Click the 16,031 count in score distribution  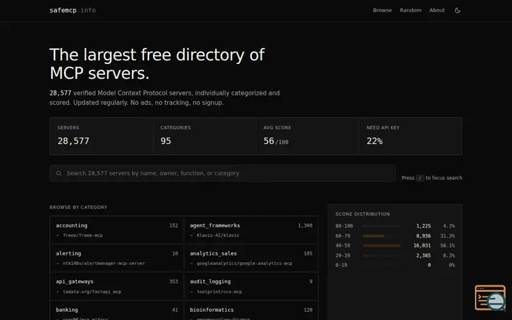(x=422, y=246)
